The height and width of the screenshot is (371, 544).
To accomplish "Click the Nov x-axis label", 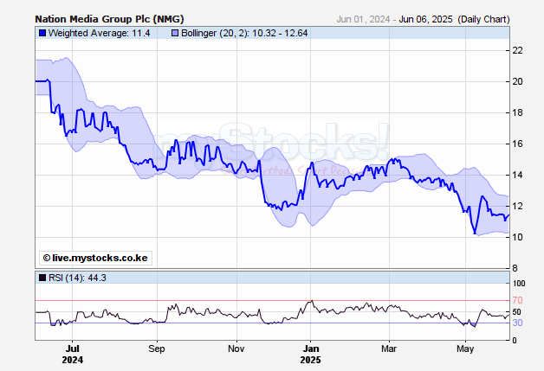I will (x=236, y=349).
